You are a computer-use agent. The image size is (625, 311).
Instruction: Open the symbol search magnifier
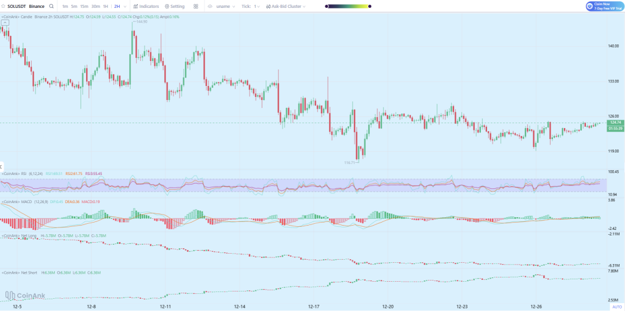[x=51, y=6]
